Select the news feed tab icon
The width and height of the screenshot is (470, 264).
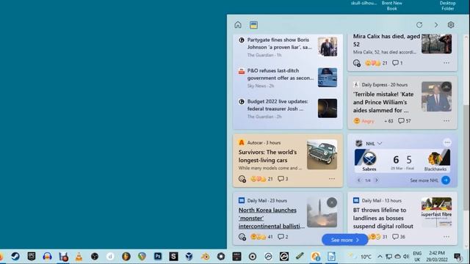coord(253,25)
